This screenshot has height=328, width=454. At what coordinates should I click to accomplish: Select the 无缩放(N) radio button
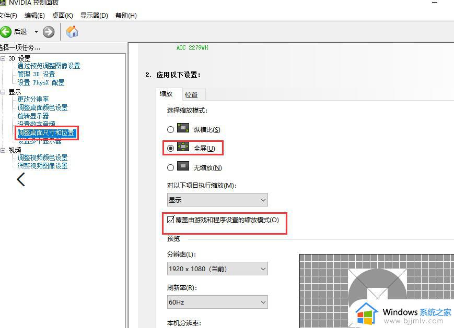point(170,167)
